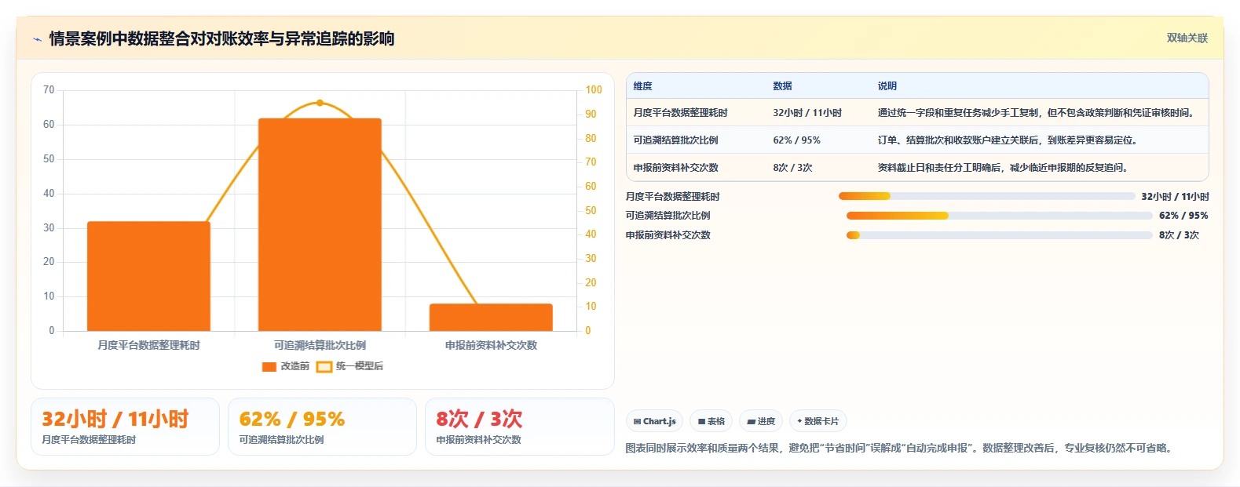This screenshot has height=487, width=1240.
Task: Click the 申报前资料补交次数 orange bar
Action: (491, 317)
